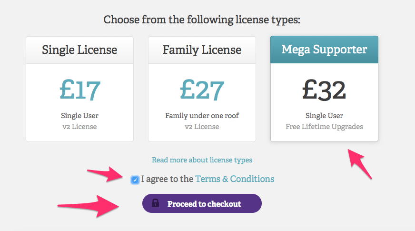Choose the Mega Supporter card header
The height and width of the screenshot is (231, 415).
[324, 50]
